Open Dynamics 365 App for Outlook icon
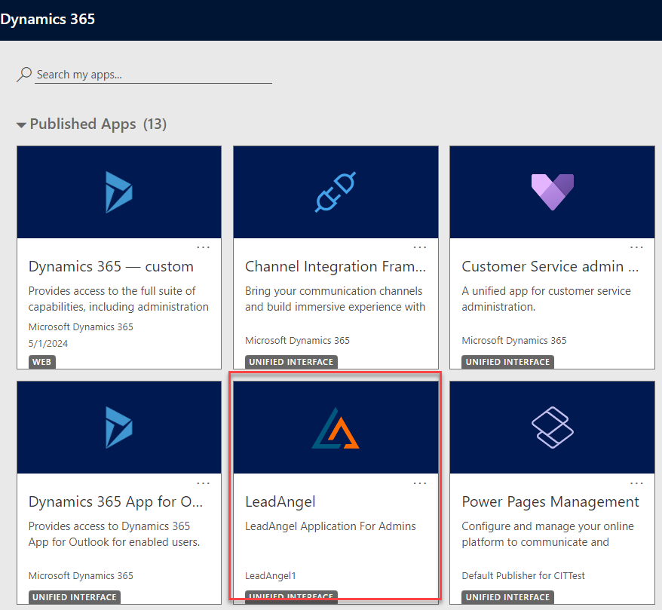 tap(118, 428)
